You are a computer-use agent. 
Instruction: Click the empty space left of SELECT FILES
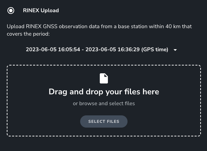pos(44,121)
